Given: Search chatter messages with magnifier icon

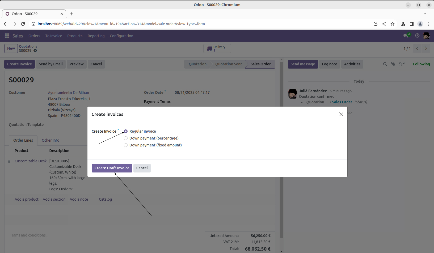Looking at the screenshot, I should [x=385, y=64].
